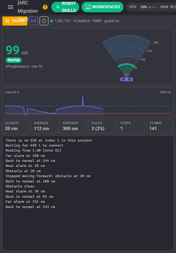The image size is (176, 253).
Task: Click log line 'Back to normal at 143 cm'
Action: tap(30, 207)
